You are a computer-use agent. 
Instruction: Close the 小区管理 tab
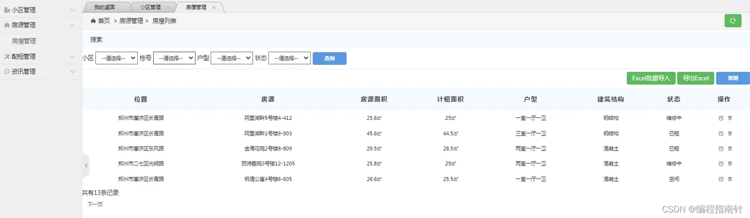(168, 7)
